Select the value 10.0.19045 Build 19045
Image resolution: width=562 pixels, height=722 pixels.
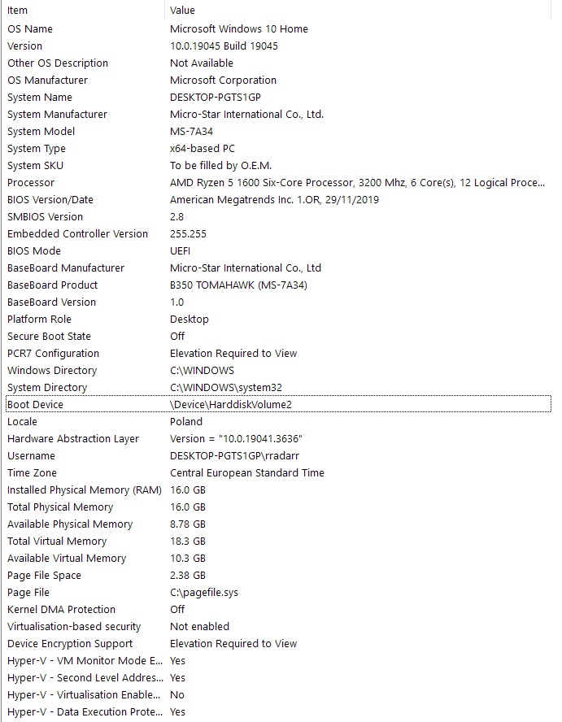pos(224,46)
